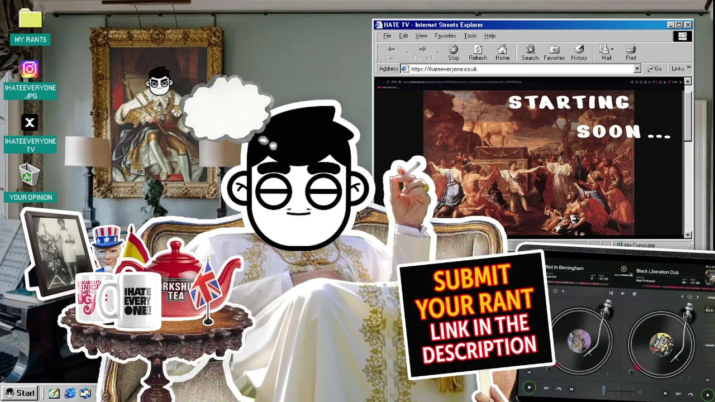Open the Favorites toolbar button
Screen dimensions: 715x402
click(554, 53)
